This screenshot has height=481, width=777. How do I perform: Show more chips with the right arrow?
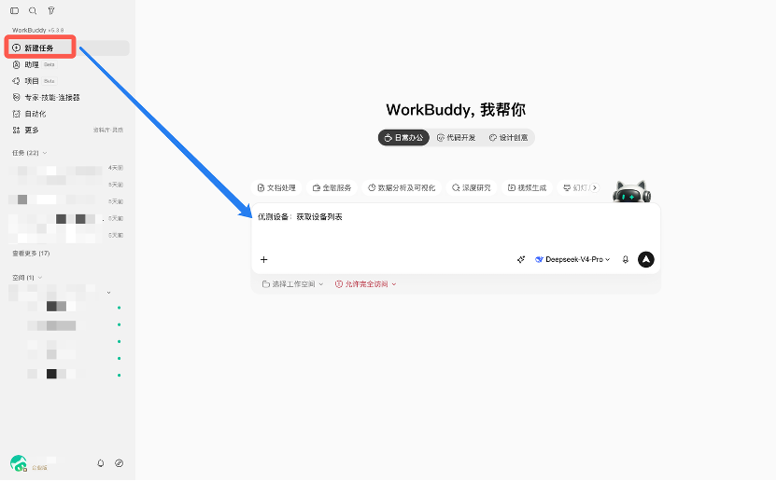click(x=595, y=188)
